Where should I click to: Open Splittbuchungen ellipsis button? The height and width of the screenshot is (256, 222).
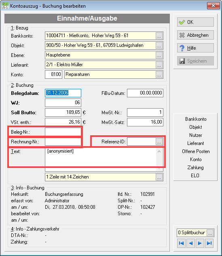pos(210,233)
